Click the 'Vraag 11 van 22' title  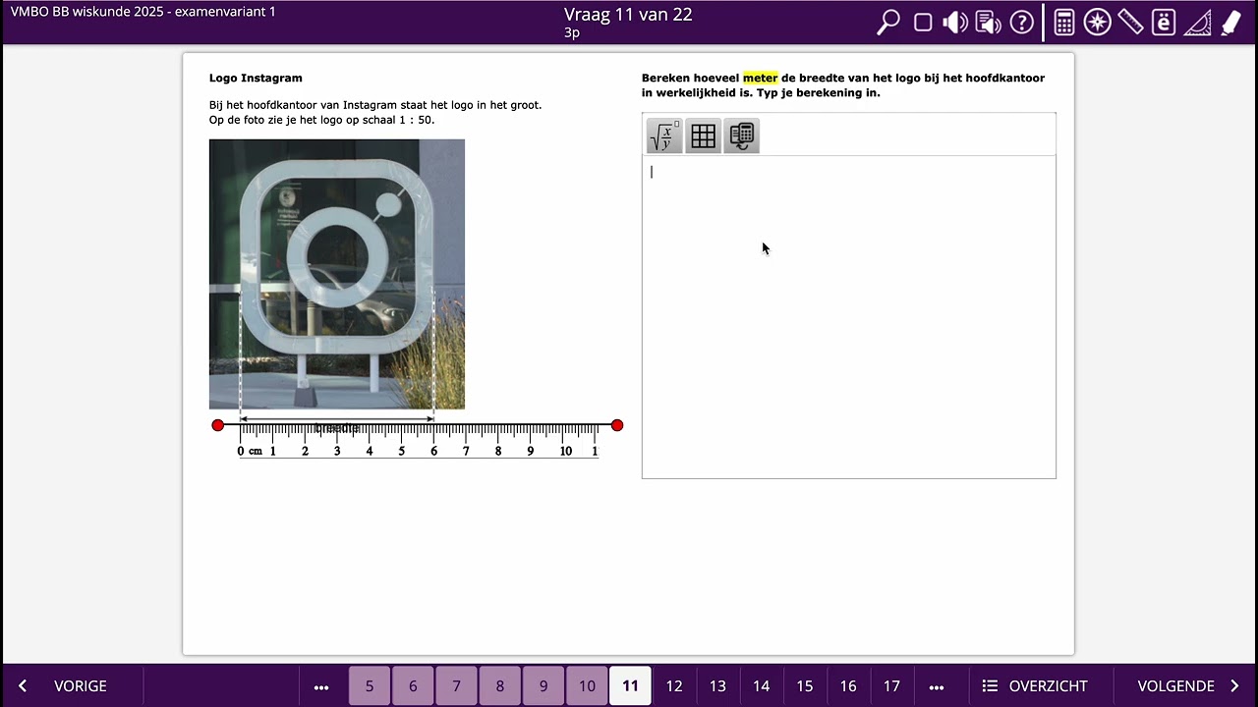click(x=628, y=14)
